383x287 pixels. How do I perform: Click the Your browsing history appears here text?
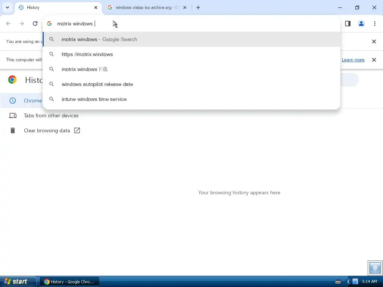(239, 192)
